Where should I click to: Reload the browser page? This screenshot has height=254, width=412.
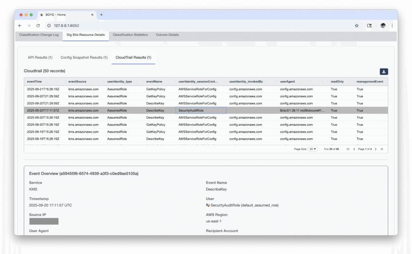[x=38, y=26]
